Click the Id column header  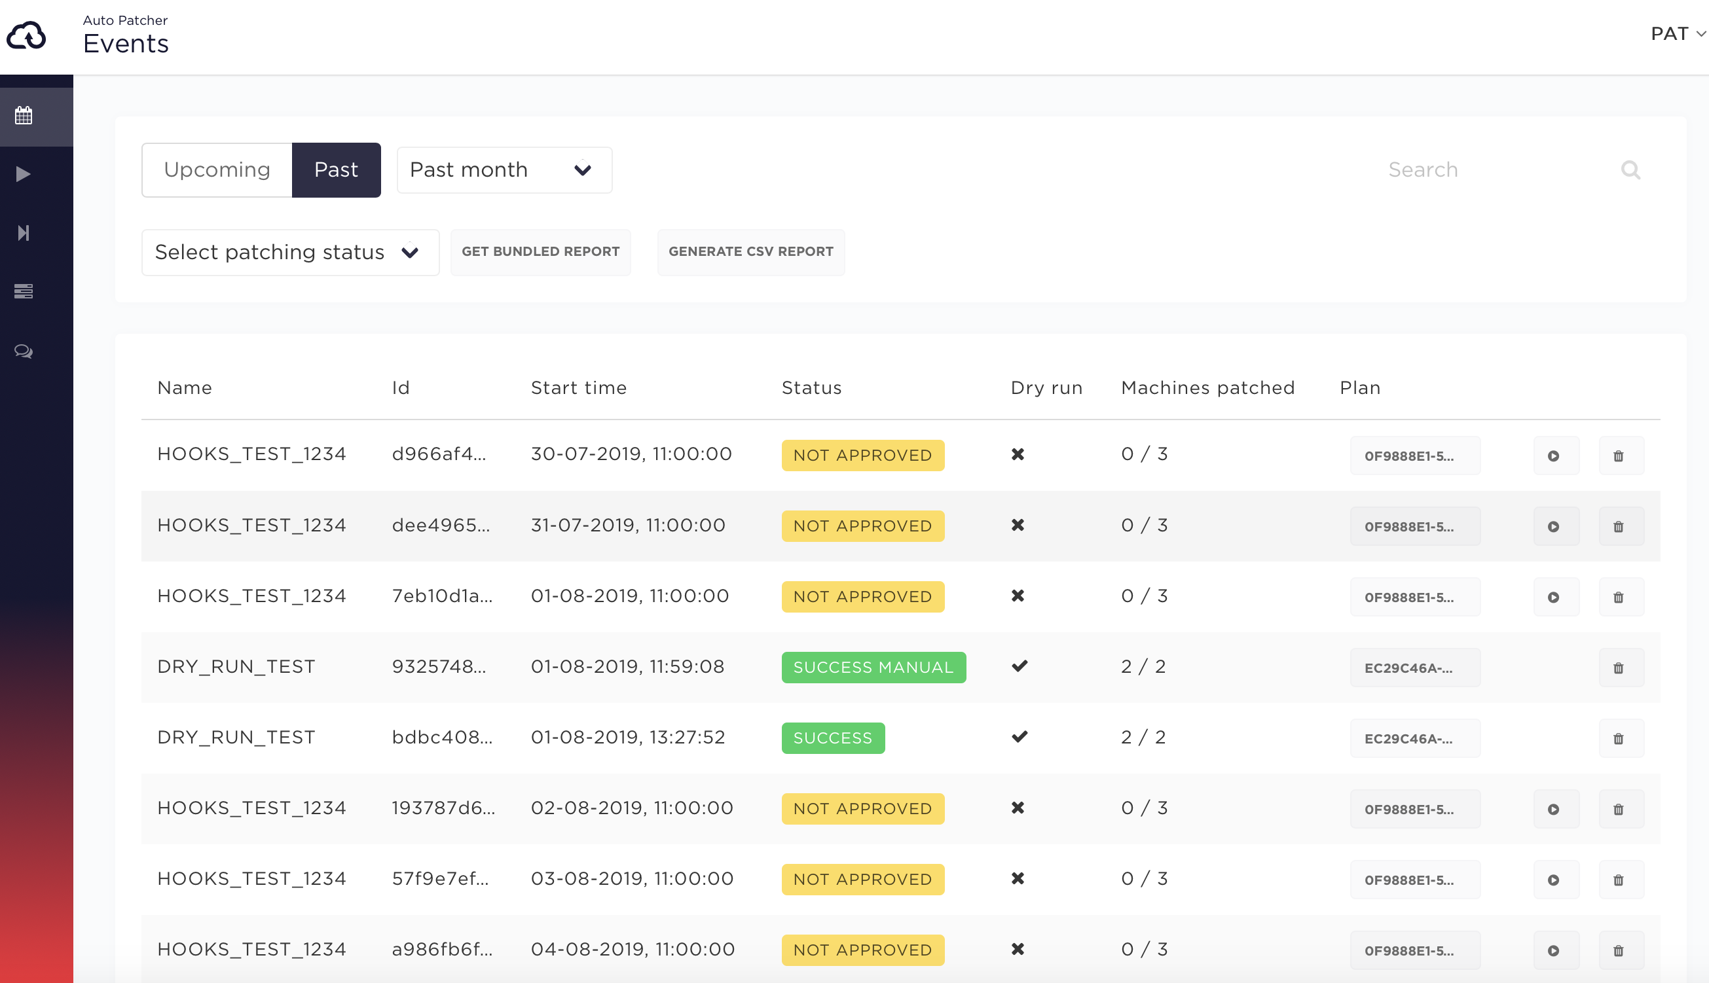pyautogui.click(x=401, y=388)
